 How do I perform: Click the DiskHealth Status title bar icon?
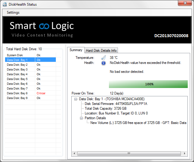(x=4, y=4)
